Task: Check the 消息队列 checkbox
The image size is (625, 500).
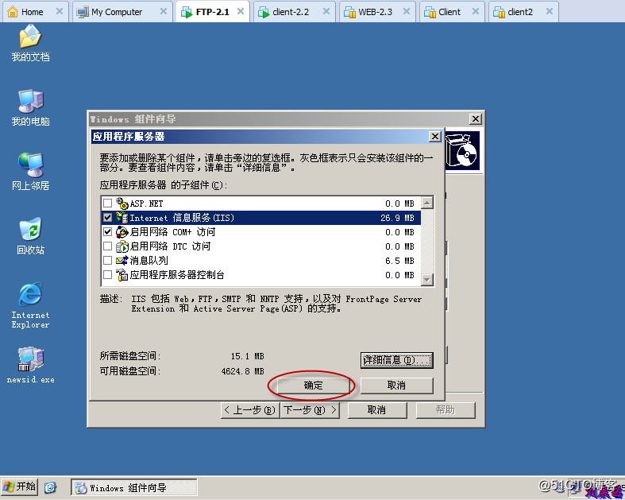Action: pyautogui.click(x=108, y=261)
